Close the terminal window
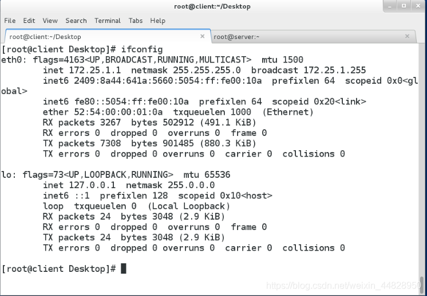427x296 pixels. [x=418, y=6]
